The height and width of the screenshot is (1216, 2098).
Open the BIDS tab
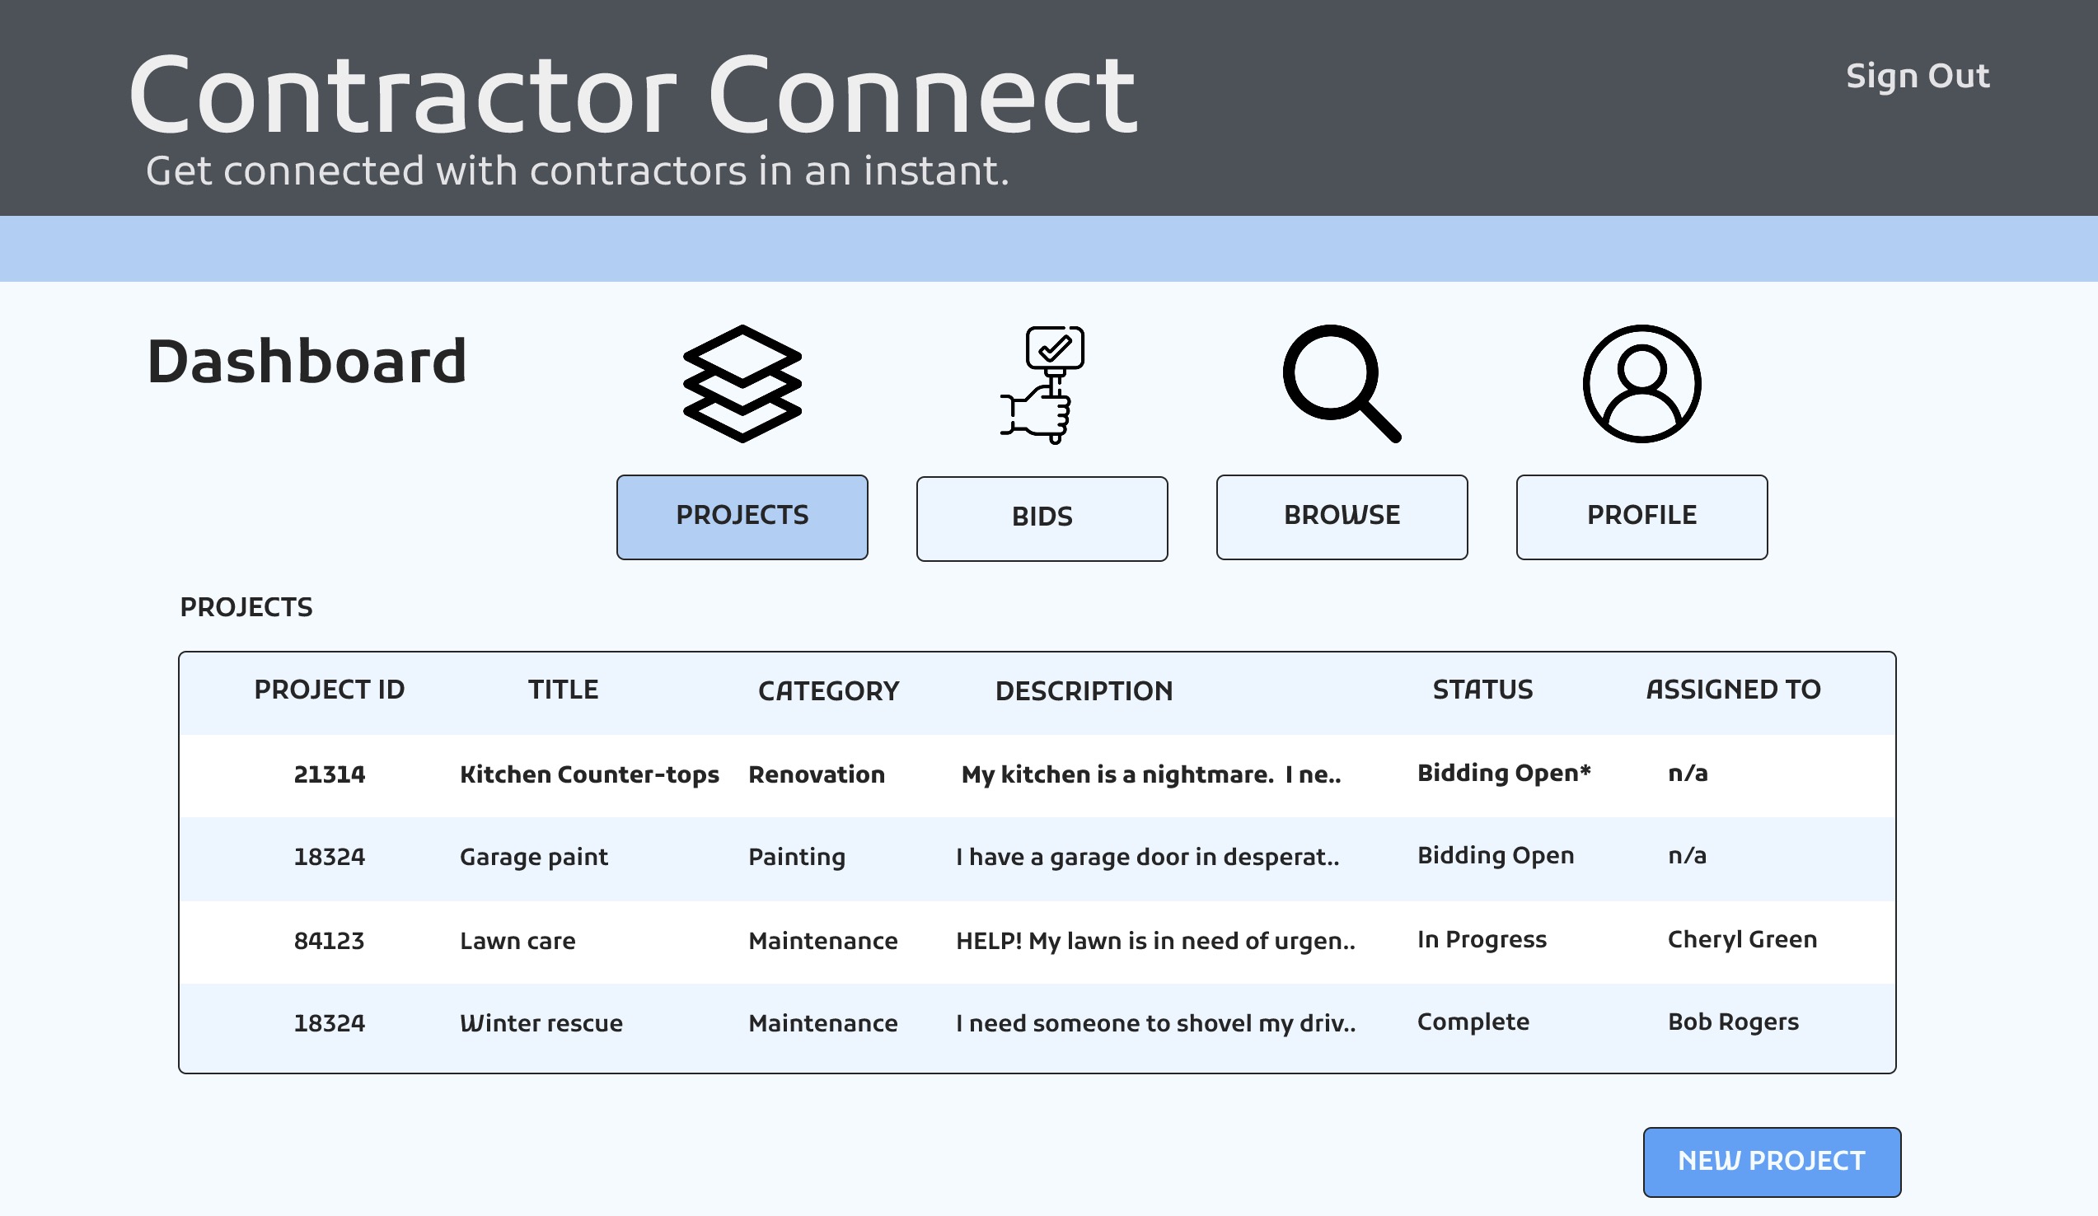tap(1042, 518)
